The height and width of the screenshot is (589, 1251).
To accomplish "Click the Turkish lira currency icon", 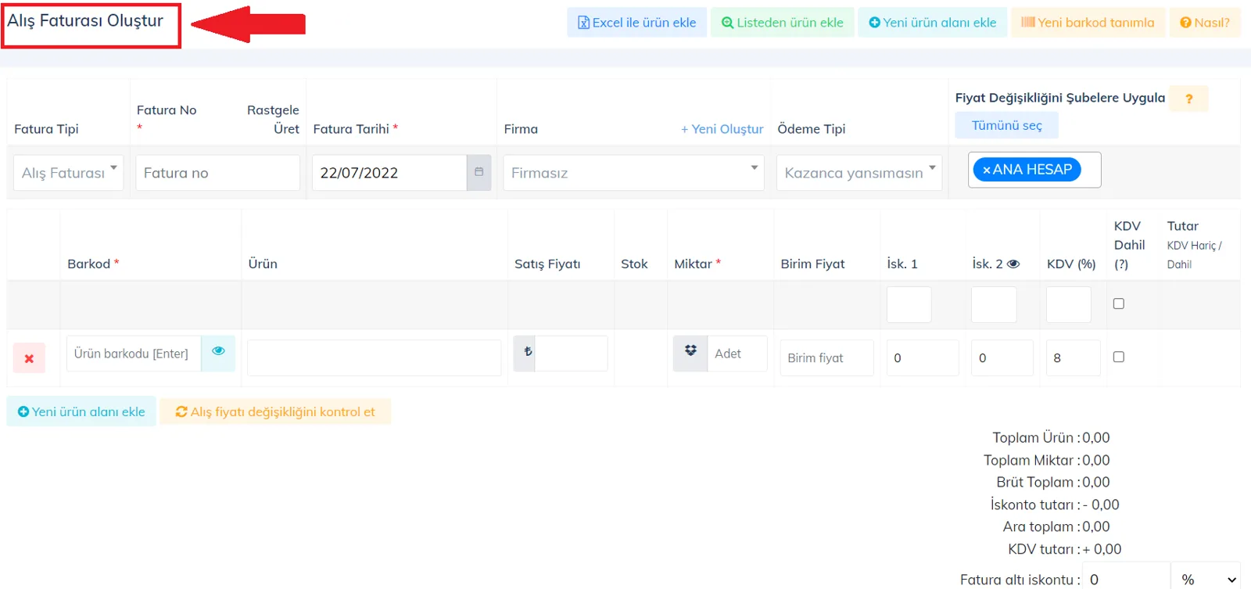I will (x=525, y=354).
